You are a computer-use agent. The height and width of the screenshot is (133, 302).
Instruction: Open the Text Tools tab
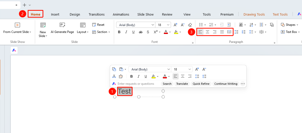[280, 14]
